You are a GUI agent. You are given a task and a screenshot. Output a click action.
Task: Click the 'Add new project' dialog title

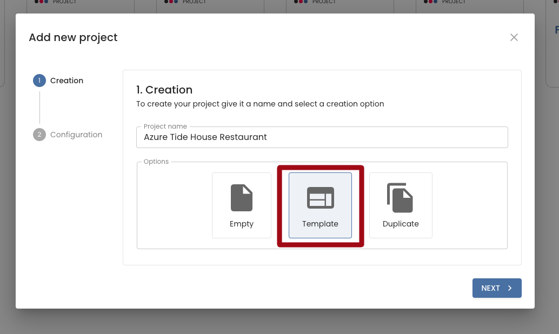(x=73, y=37)
